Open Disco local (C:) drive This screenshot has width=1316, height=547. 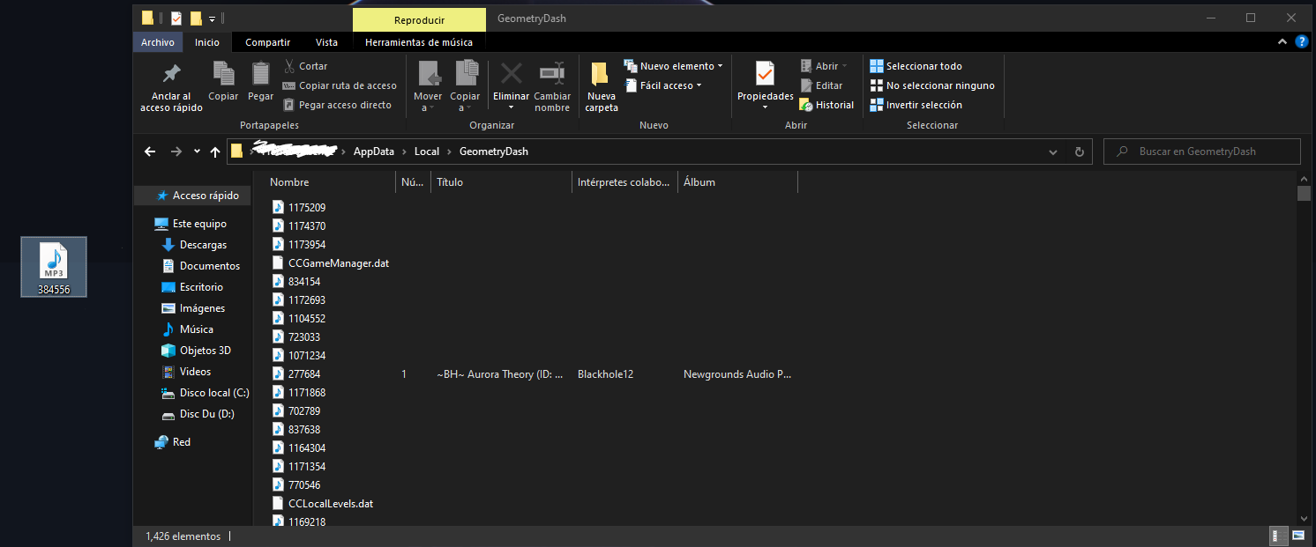pos(206,393)
